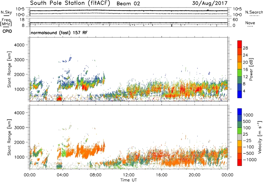Click the '24' tick on Power colorbar
This screenshot has width=263, height=182.
245,55
